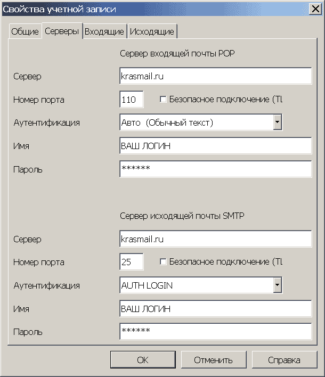Switch to the Общие tab
The height and width of the screenshot is (377, 325).
point(25,31)
